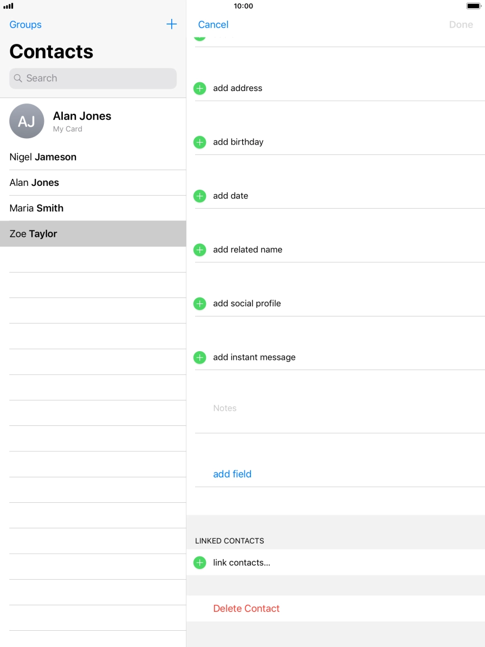
Task: Tap green plus to add instant message
Action: click(x=199, y=357)
